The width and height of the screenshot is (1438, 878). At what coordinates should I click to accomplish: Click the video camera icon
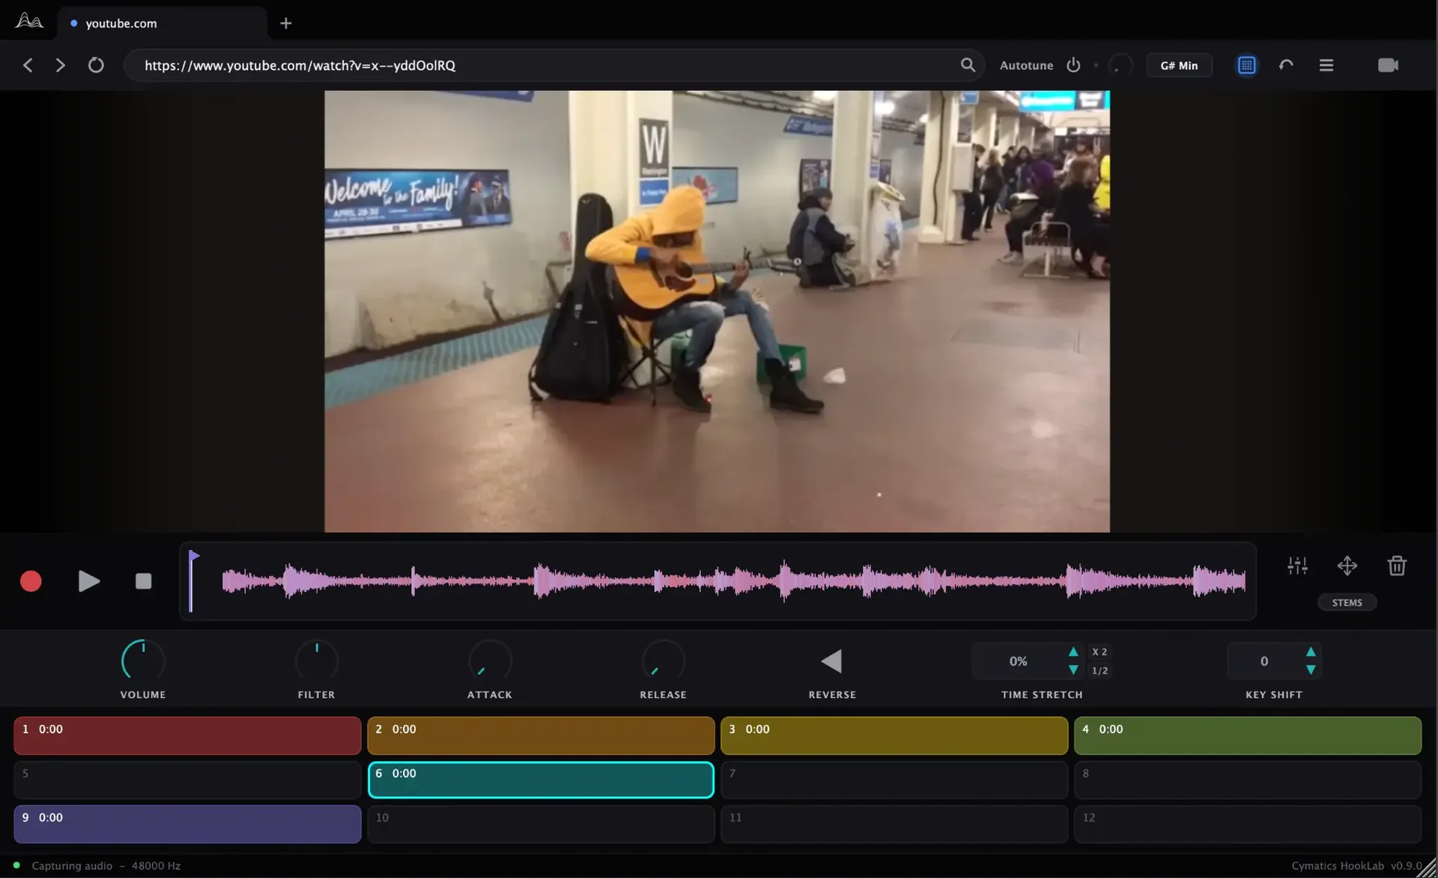[x=1388, y=65]
